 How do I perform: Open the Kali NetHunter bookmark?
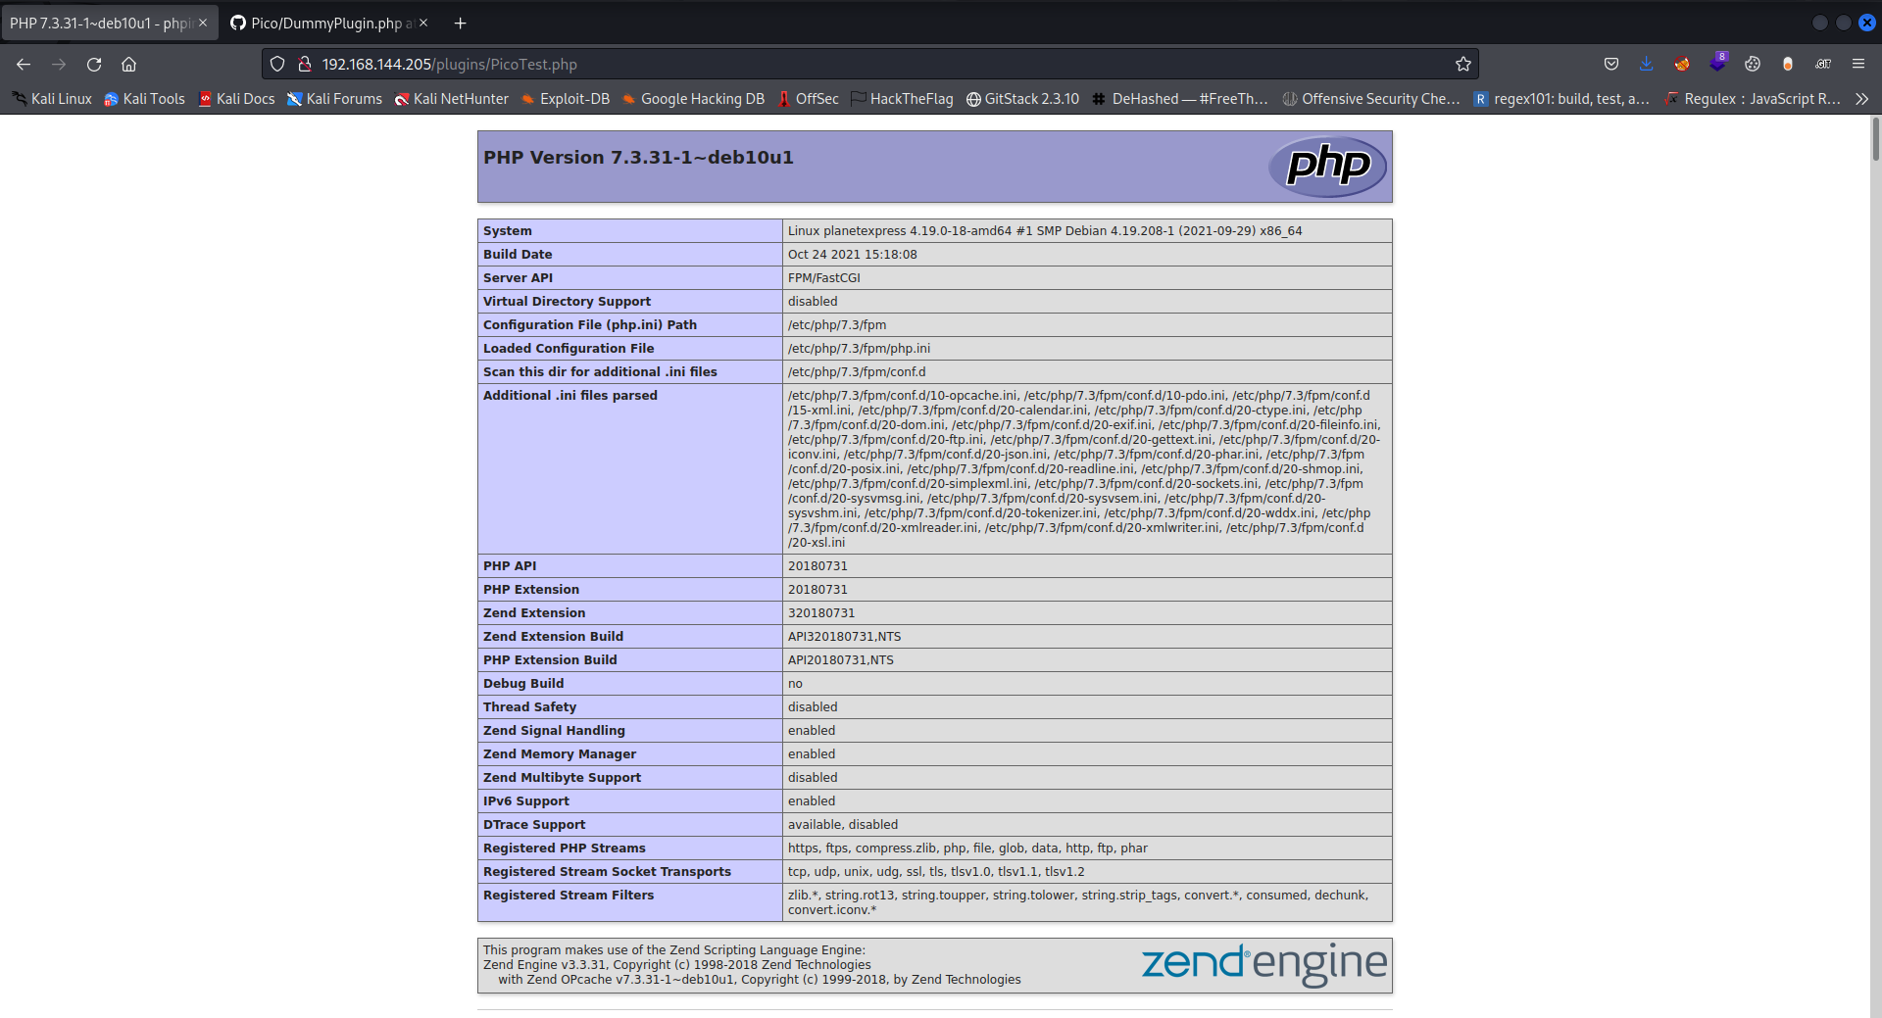point(451,99)
